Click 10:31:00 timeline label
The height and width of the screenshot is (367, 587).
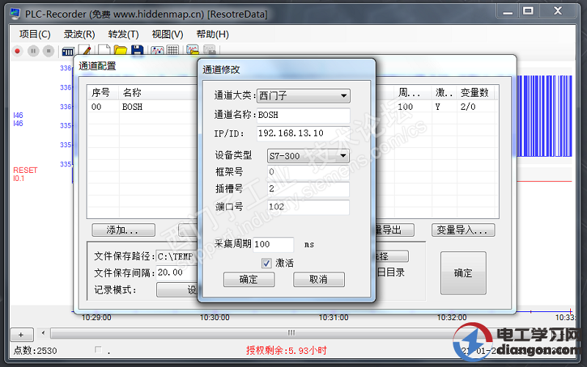333,318
